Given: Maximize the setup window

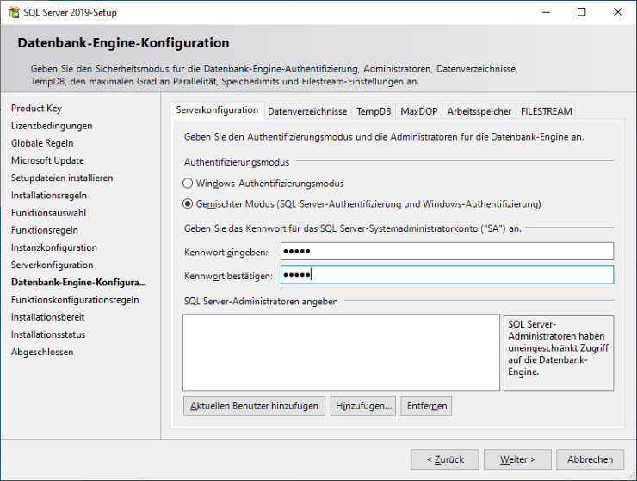Looking at the screenshot, I should (582, 12).
